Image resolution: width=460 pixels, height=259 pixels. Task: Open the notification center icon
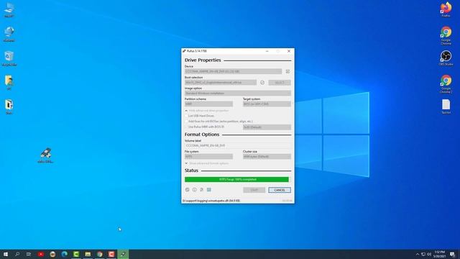452,254
